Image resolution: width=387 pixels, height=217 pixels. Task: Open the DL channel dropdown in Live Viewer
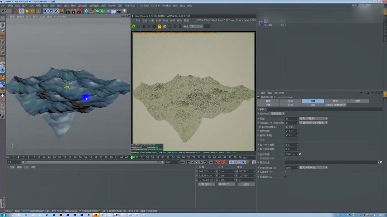click(196, 26)
